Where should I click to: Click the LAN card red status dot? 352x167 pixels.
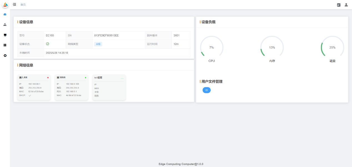click(48, 78)
